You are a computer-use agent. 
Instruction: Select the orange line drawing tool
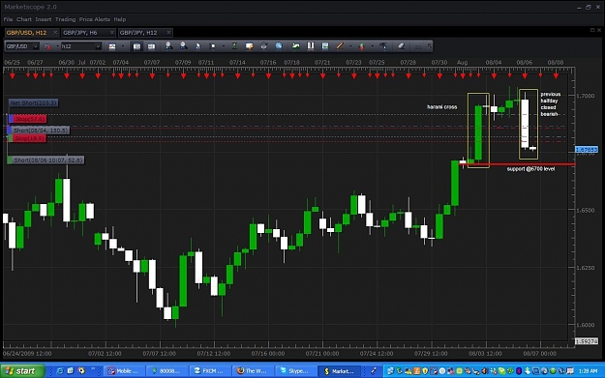pos(340,45)
